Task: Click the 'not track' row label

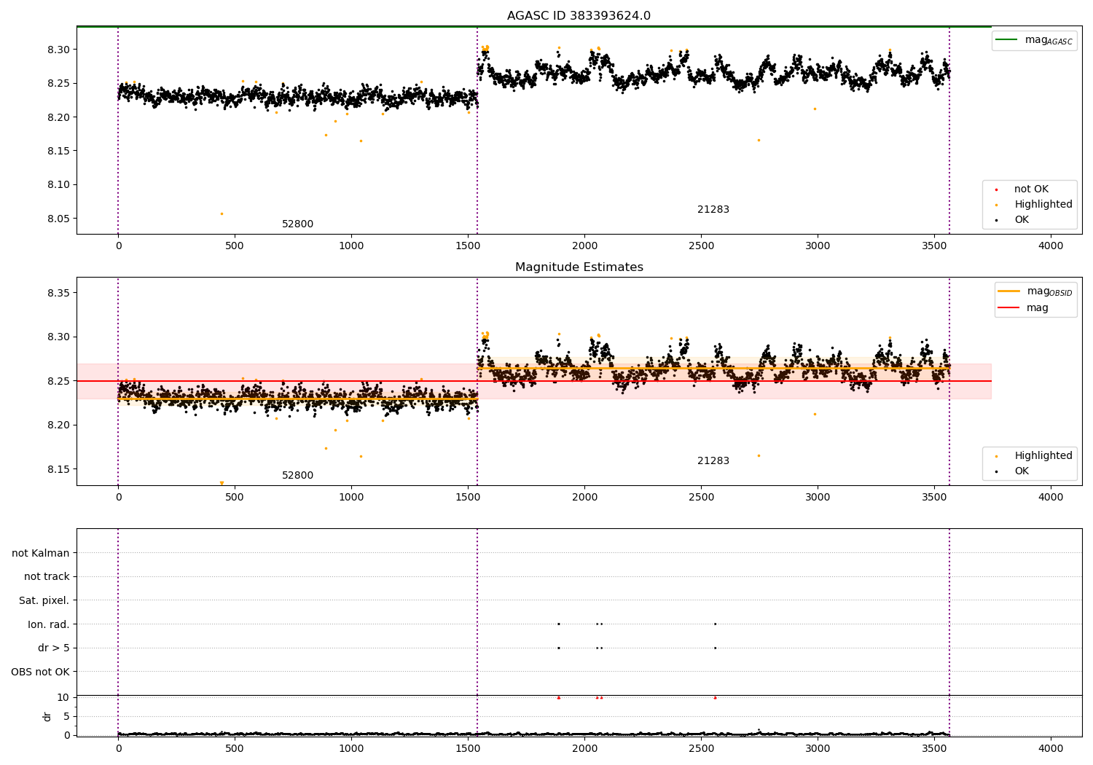Action: coord(47,577)
